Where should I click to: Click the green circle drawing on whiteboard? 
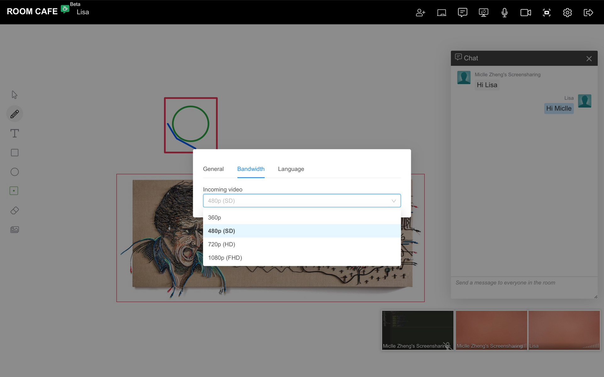pos(191,124)
